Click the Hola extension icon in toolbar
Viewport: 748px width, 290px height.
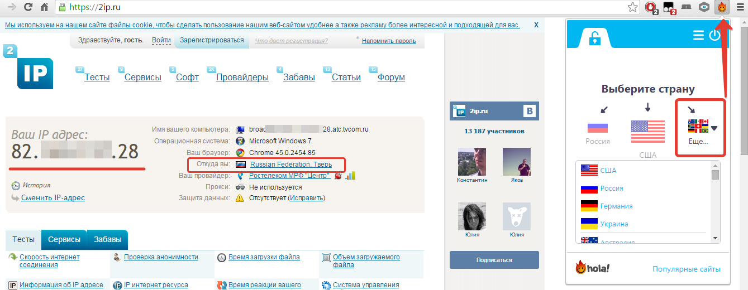click(722, 7)
